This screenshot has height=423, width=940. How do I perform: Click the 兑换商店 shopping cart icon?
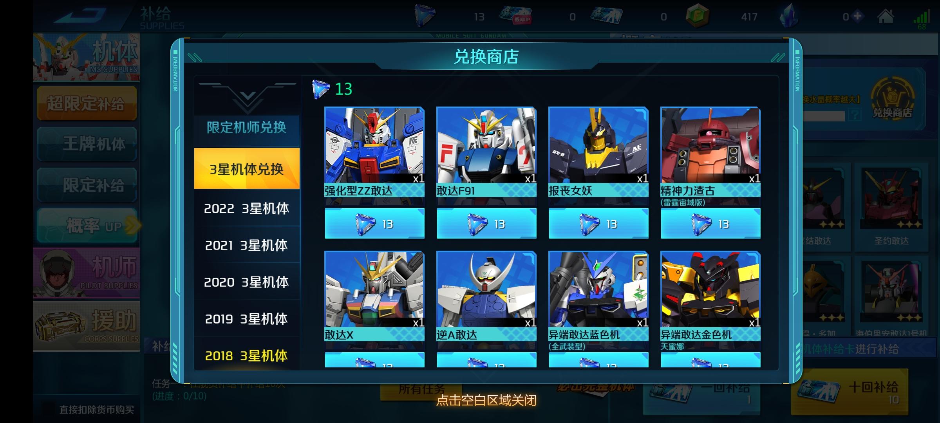893,99
